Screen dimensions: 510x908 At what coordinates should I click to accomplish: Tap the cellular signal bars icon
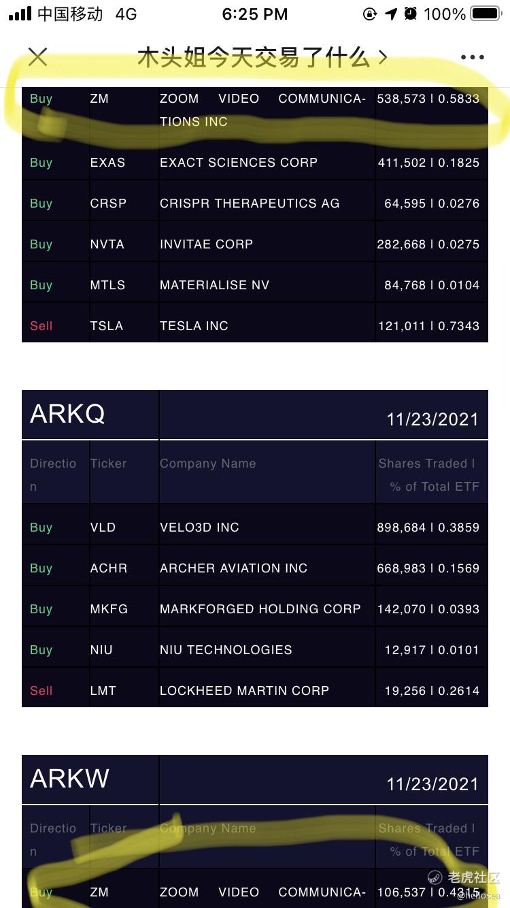[x=20, y=14]
